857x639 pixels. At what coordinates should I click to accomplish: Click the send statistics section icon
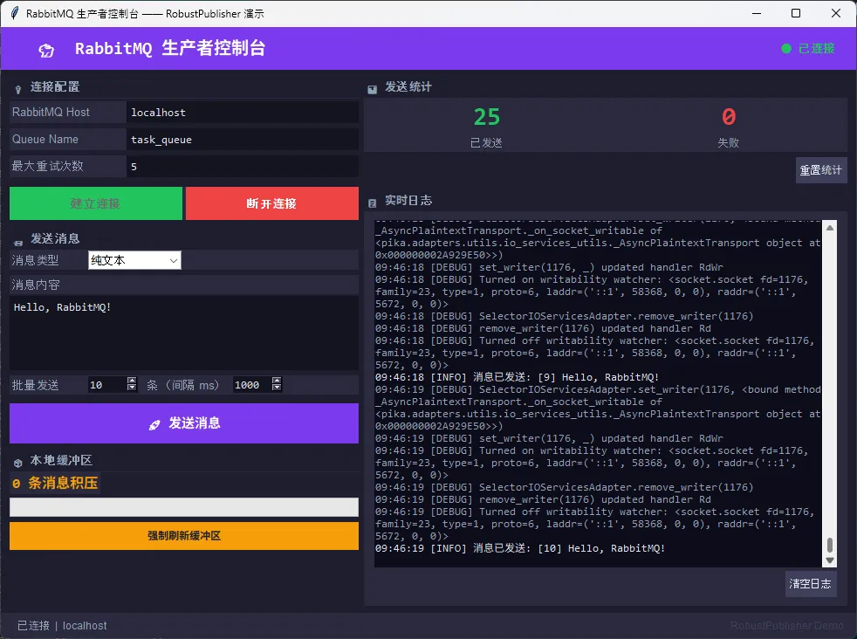(x=372, y=89)
